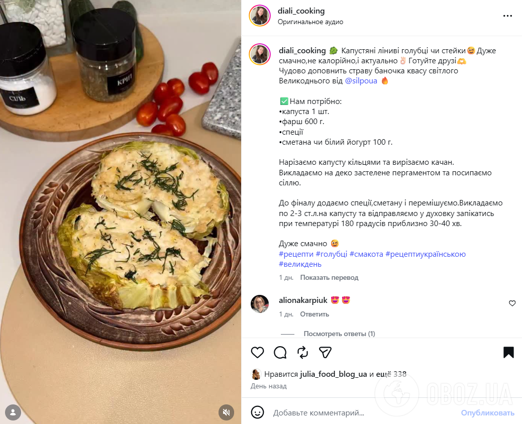
Task: Click tagged people icon on video
Action: coord(13,412)
